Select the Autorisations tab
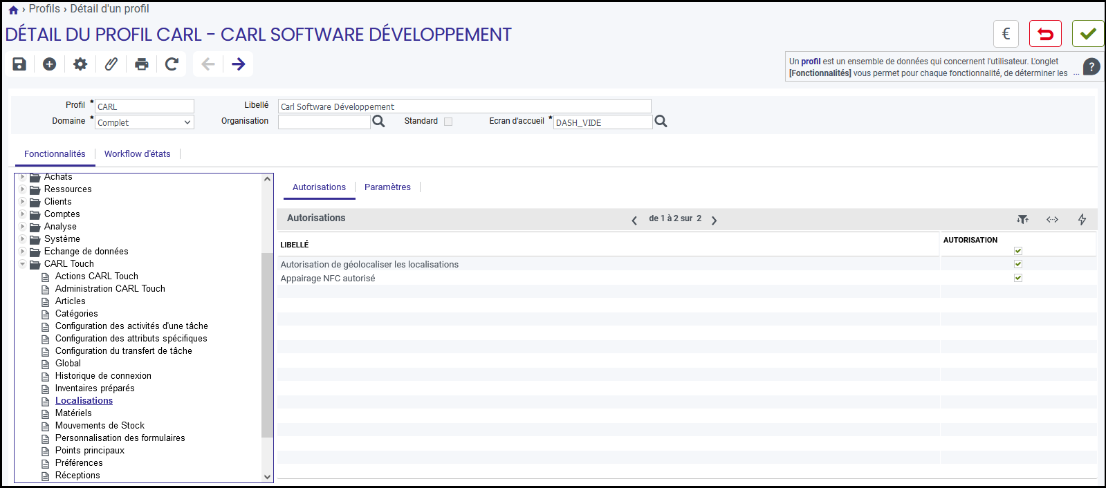This screenshot has width=1106, height=488. [319, 187]
